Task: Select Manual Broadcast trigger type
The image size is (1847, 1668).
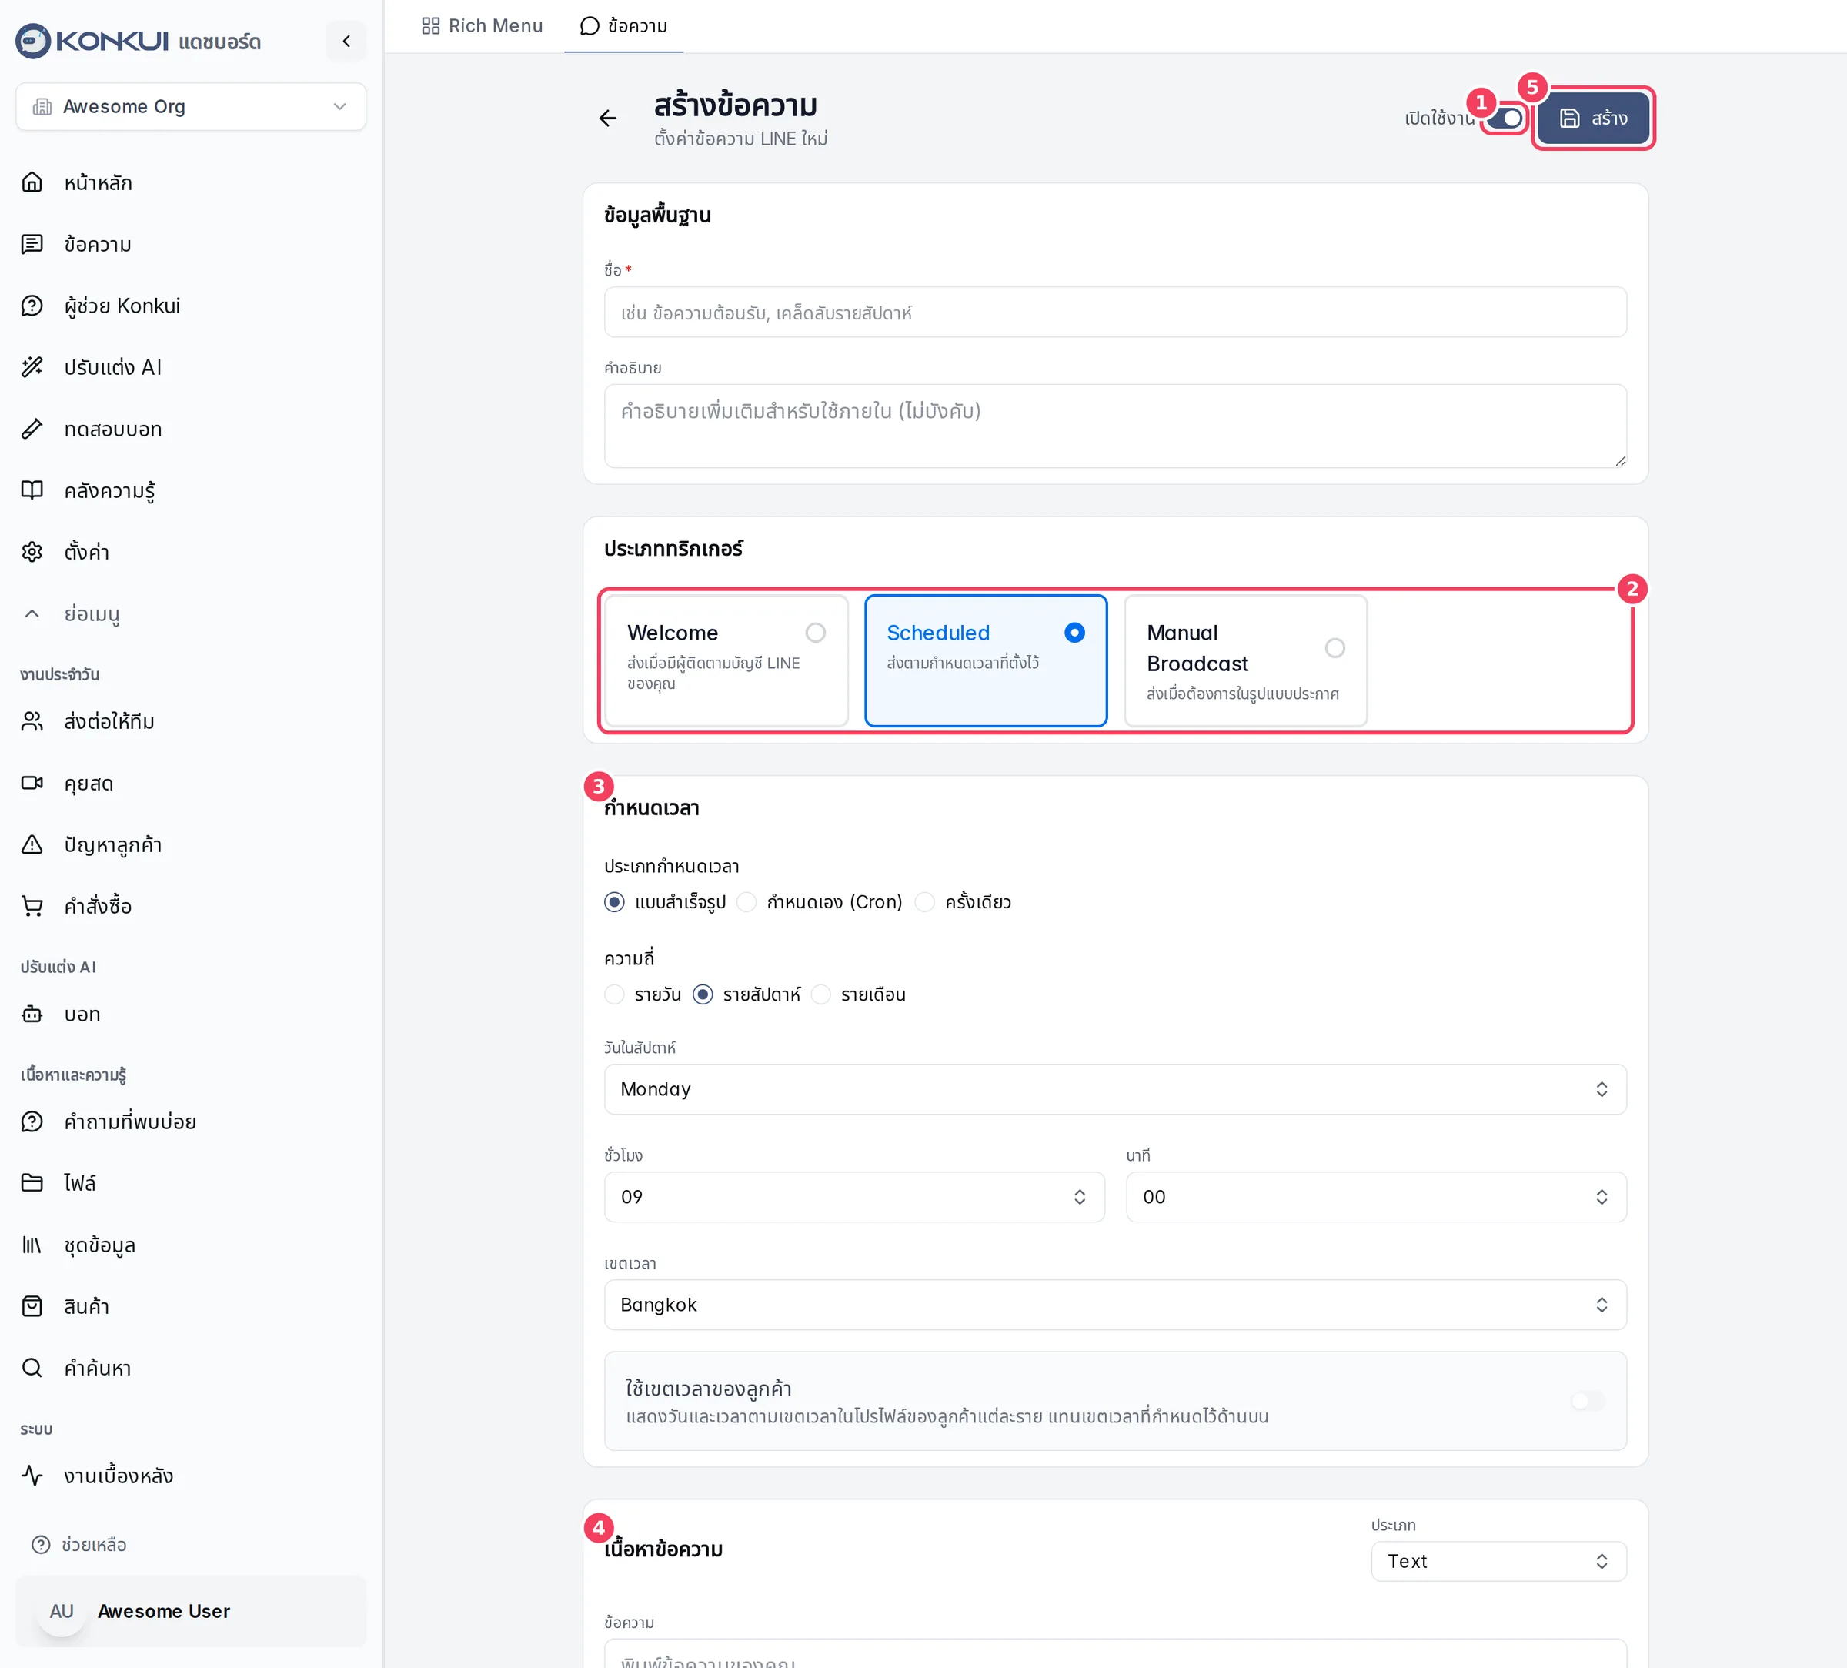Action: point(1246,660)
